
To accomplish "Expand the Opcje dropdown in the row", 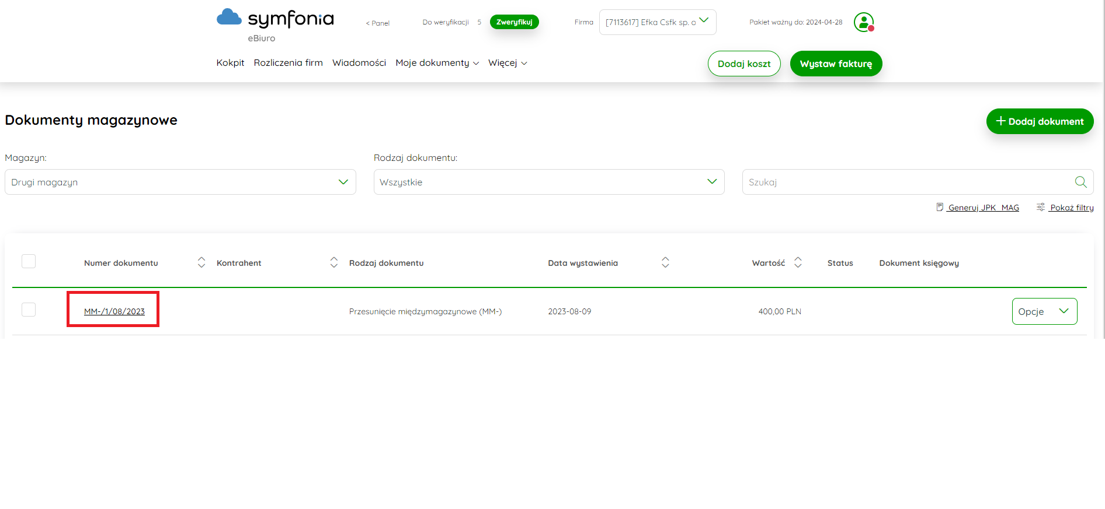I will click(x=1044, y=311).
